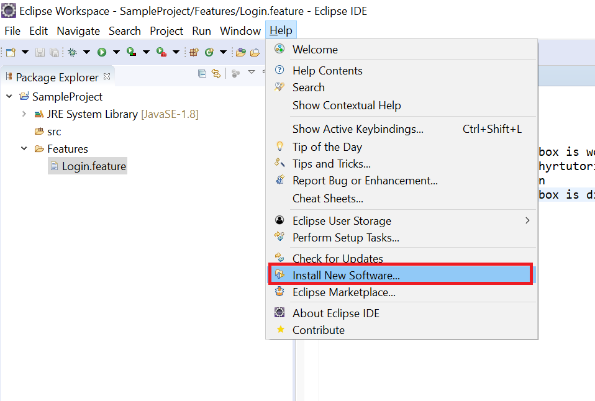Open the Package Explorer view menu dropdown

click(x=252, y=73)
